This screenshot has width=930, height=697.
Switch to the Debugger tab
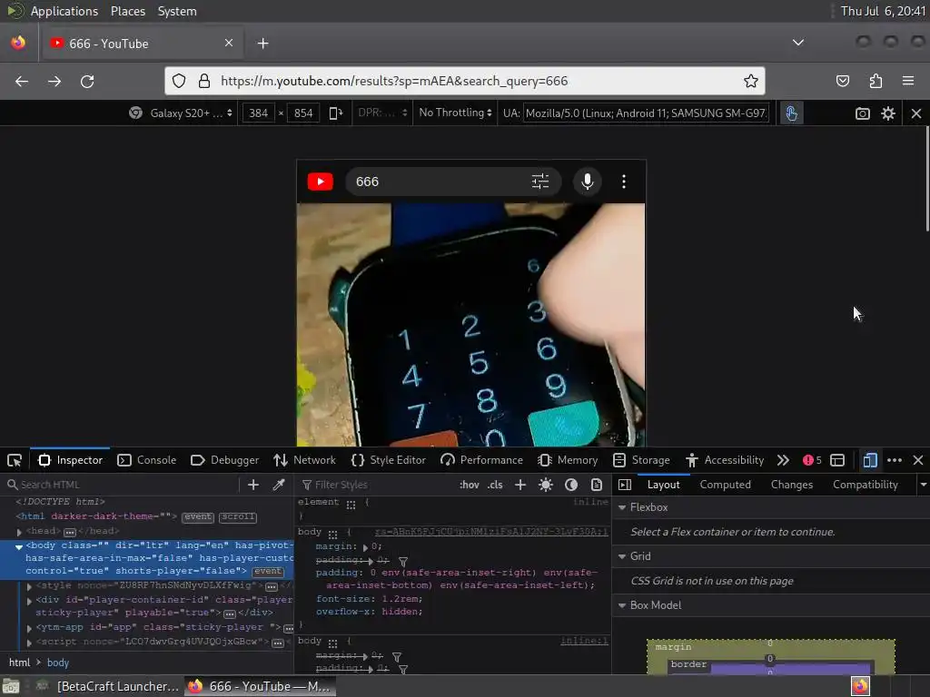coord(225,460)
